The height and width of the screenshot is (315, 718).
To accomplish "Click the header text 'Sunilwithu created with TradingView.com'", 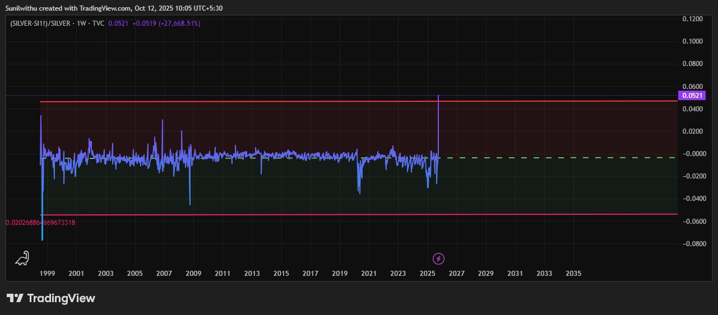I will (67, 8).
